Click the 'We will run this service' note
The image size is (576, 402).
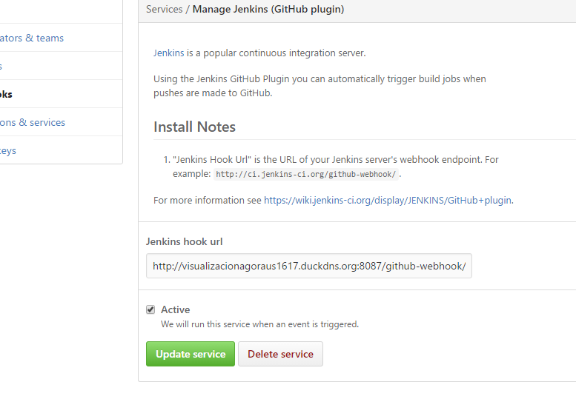[259, 324]
